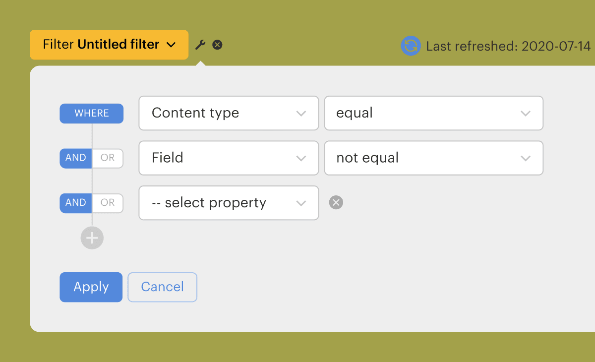Add a new filter condition with plus

(x=92, y=238)
